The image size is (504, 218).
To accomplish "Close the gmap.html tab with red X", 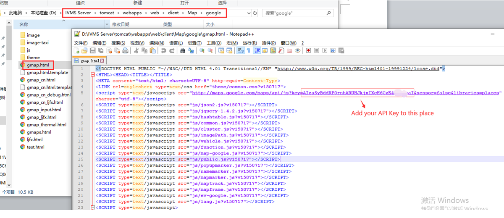I will tap(102, 61).
